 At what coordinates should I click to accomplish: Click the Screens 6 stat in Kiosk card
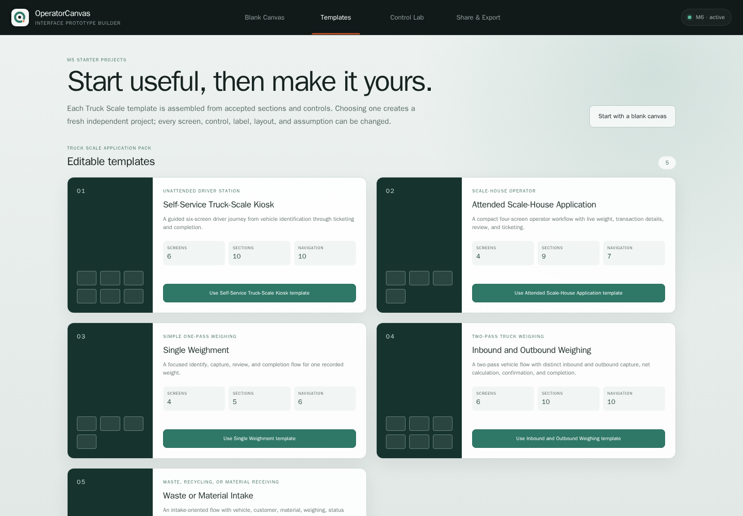[x=194, y=253]
